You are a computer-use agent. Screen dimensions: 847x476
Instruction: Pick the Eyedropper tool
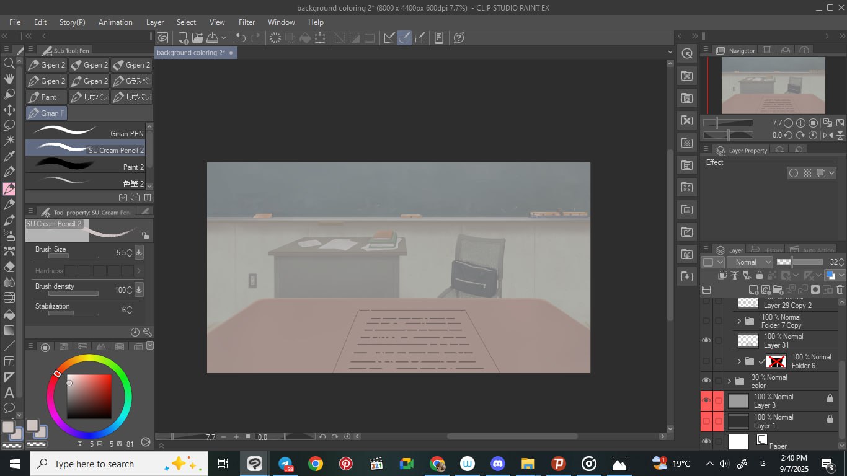click(9, 156)
